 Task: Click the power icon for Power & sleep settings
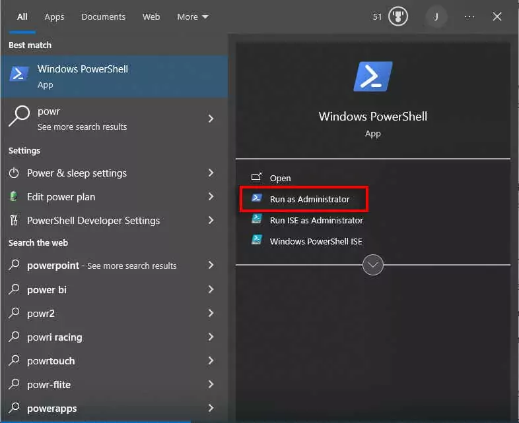(15, 173)
